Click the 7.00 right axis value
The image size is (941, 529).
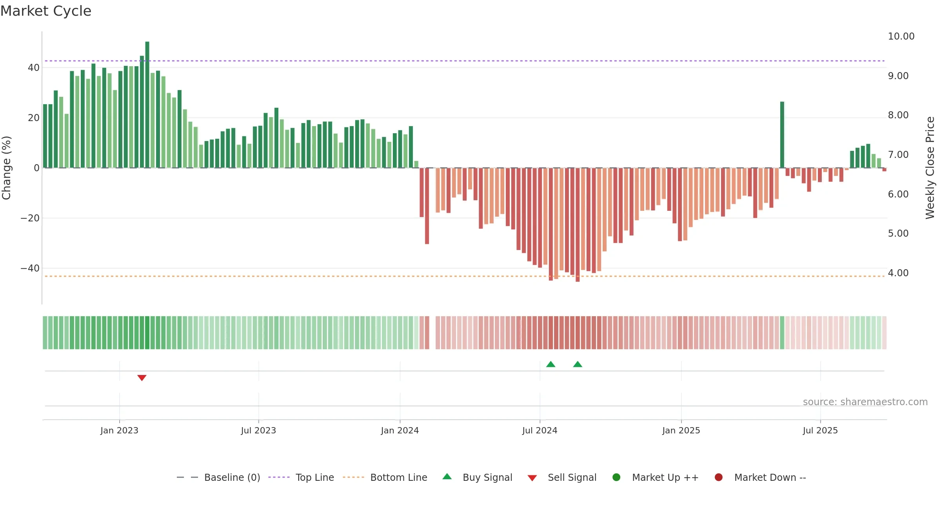pyautogui.click(x=898, y=154)
